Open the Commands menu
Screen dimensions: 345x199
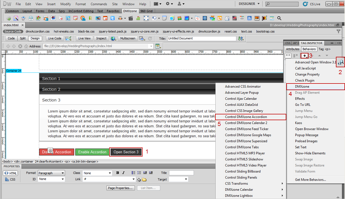[x=99, y=4]
